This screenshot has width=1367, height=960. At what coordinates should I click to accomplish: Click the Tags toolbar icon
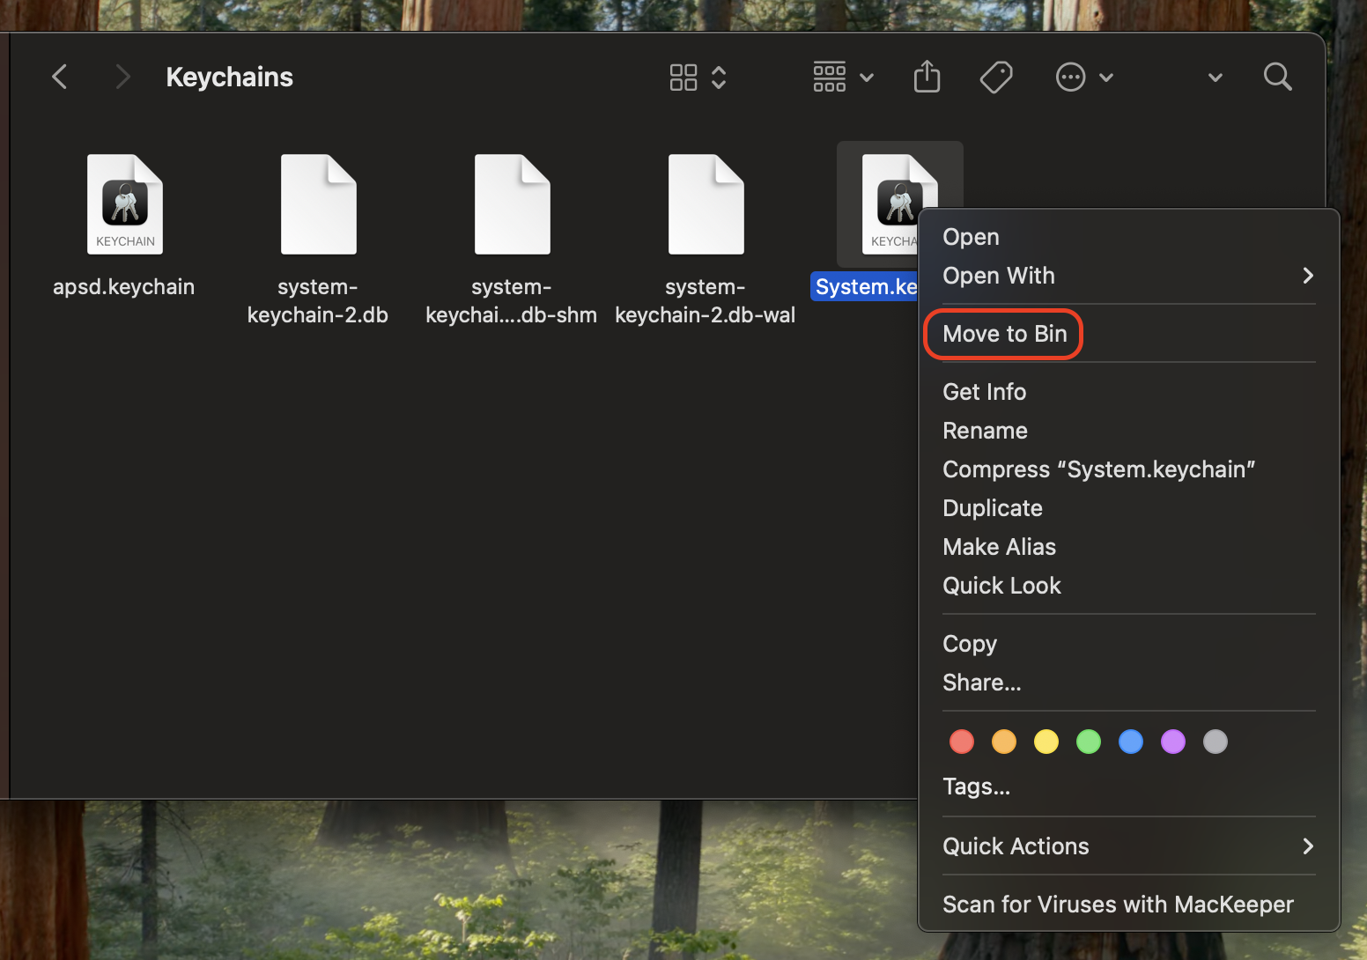[x=996, y=78]
